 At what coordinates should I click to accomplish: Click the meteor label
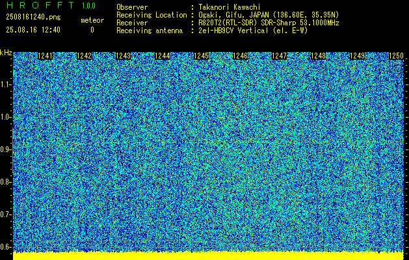(x=92, y=20)
